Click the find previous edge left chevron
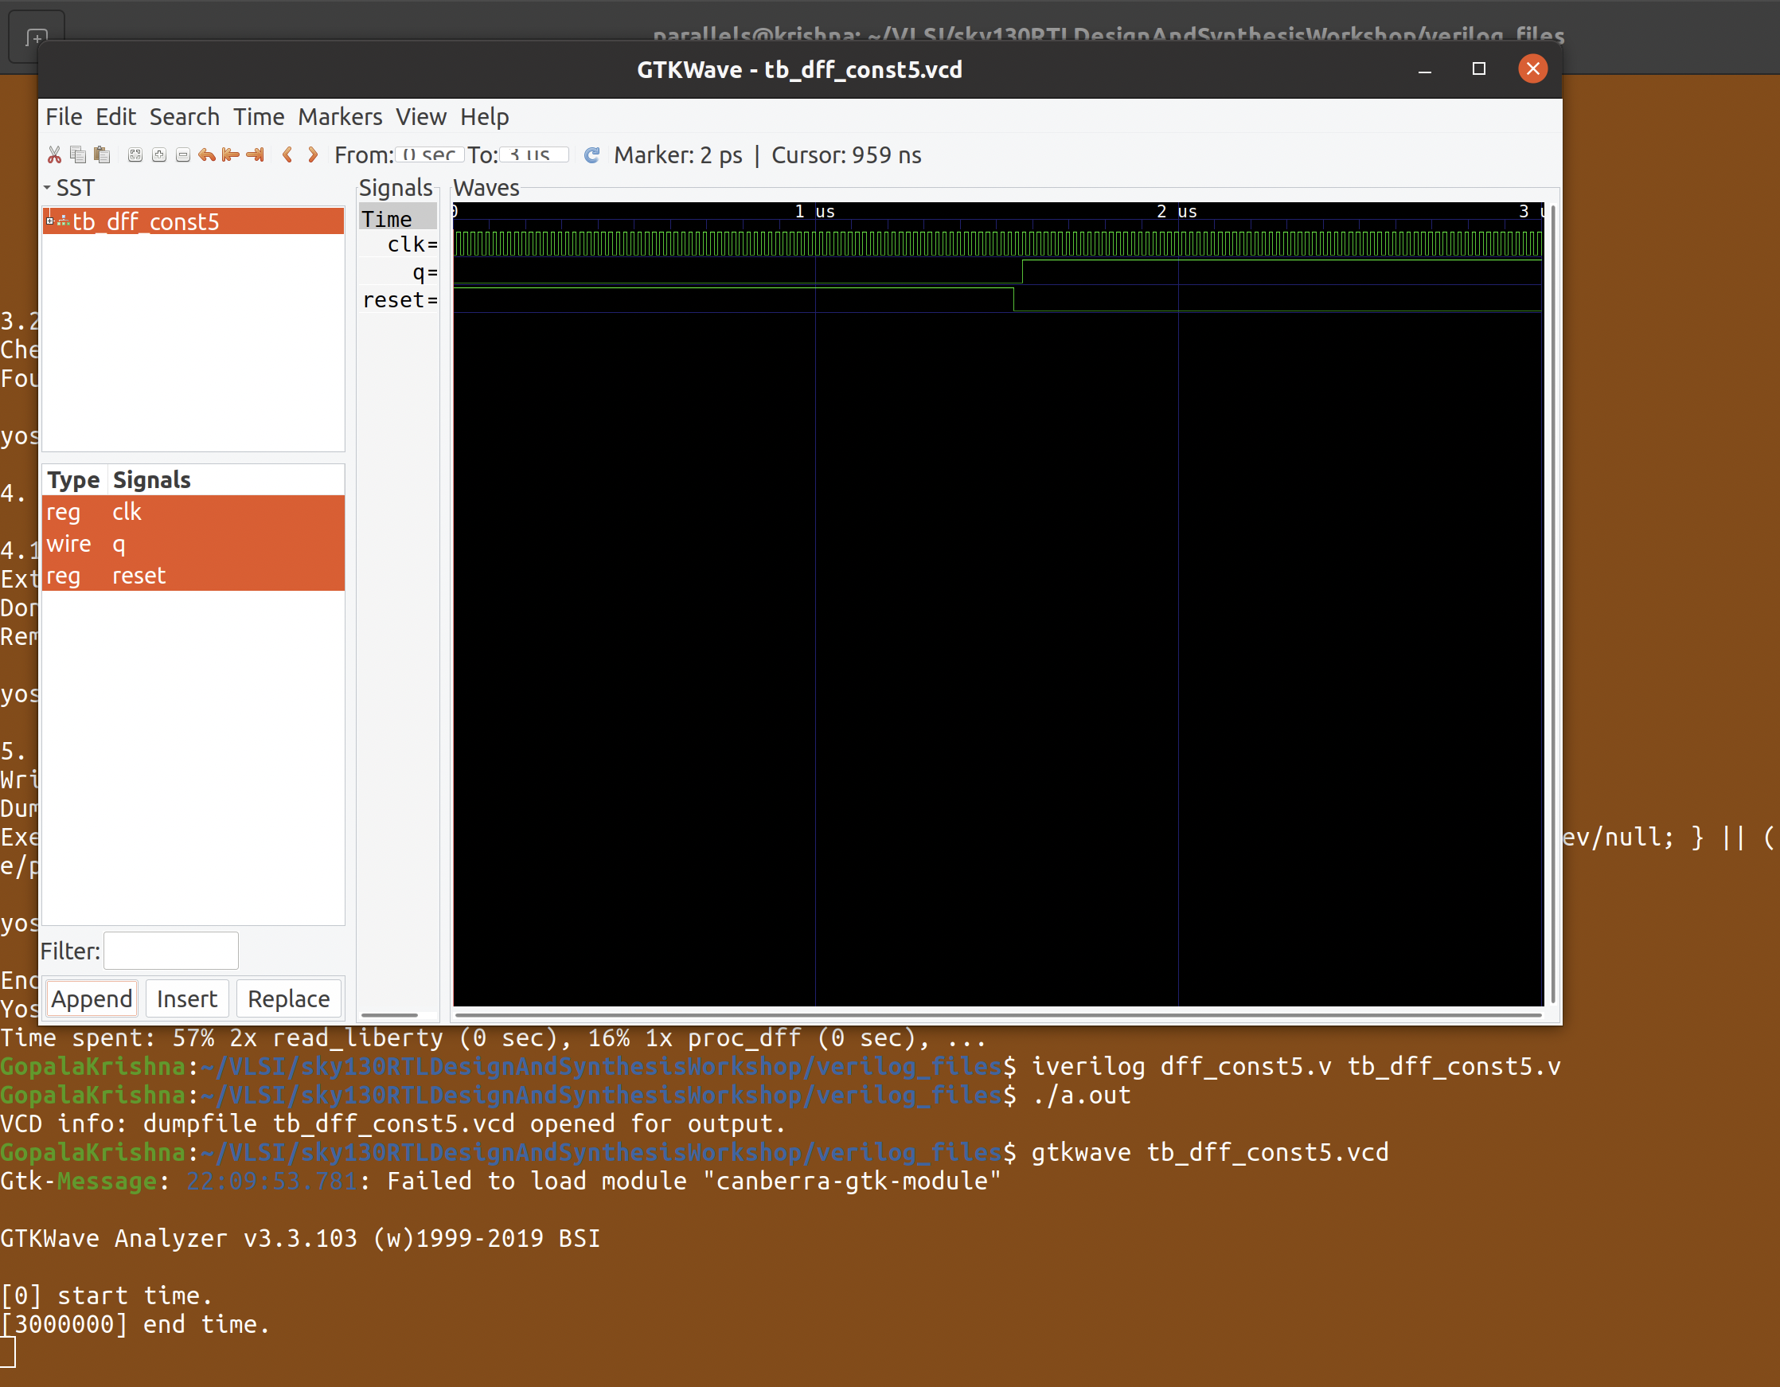Screen dimensions: 1780x1387 pos(287,155)
